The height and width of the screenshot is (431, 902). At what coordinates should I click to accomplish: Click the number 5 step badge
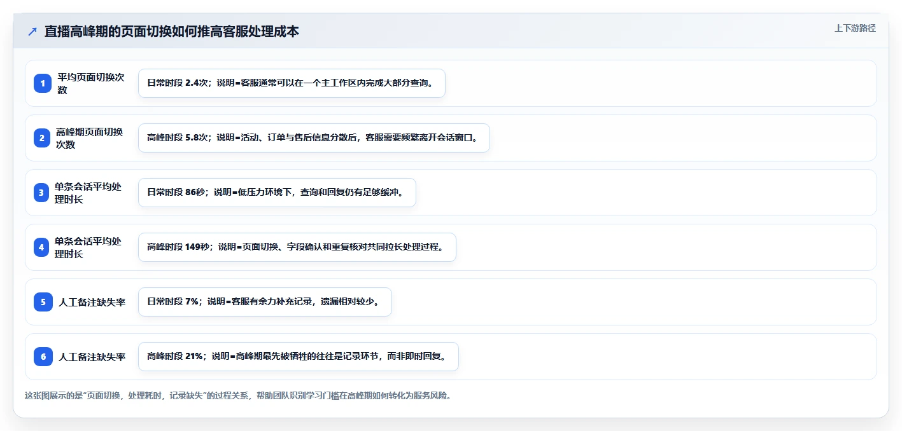click(43, 302)
